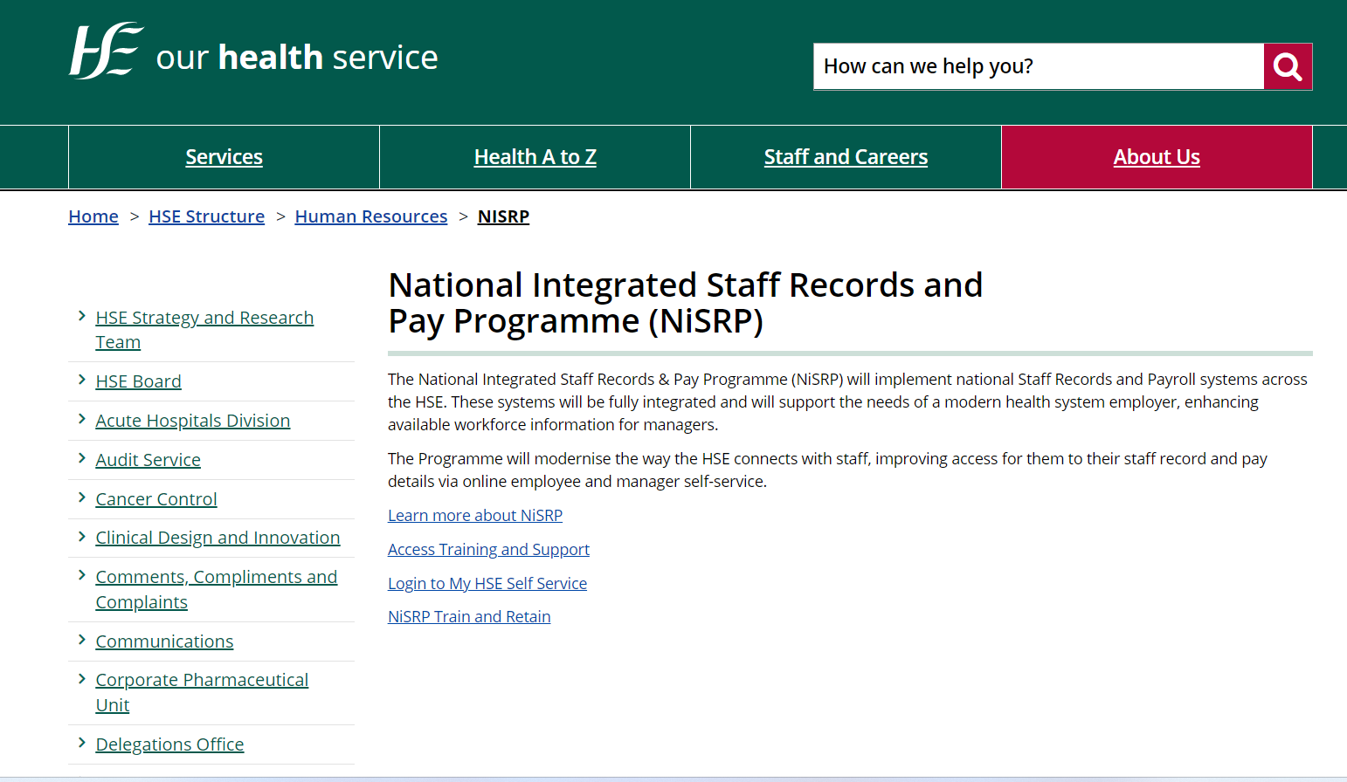Viewport: 1347px width, 782px height.
Task: Click the chevron beside Clinical Design and Innovation
Action: click(x=81, y=536)
